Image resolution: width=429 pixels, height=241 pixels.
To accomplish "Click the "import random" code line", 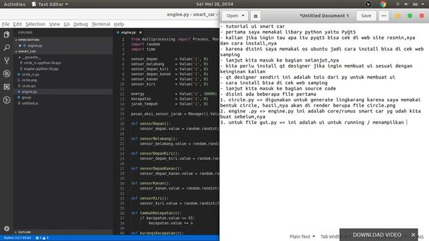I will tap(145, 44).
